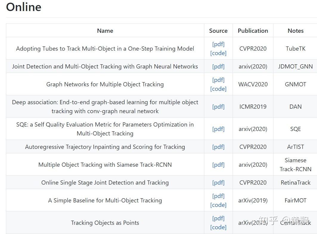This screenshot has height=234, width=317.
Task: Click the Online section heading
Action: tap(24, 7)
